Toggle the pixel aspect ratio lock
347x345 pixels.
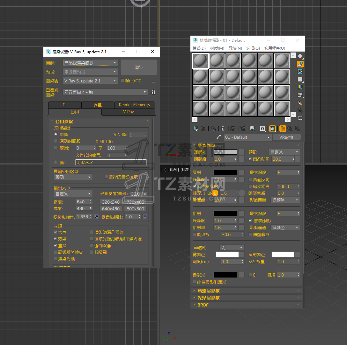click(x=145, y=217)
